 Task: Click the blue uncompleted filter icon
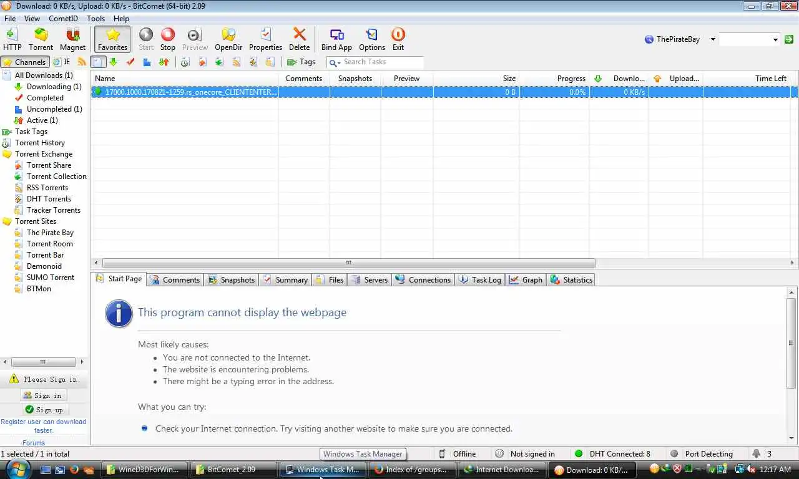[147, 62]
